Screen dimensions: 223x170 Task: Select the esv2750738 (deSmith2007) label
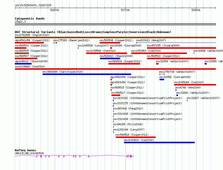coord(177,72)
